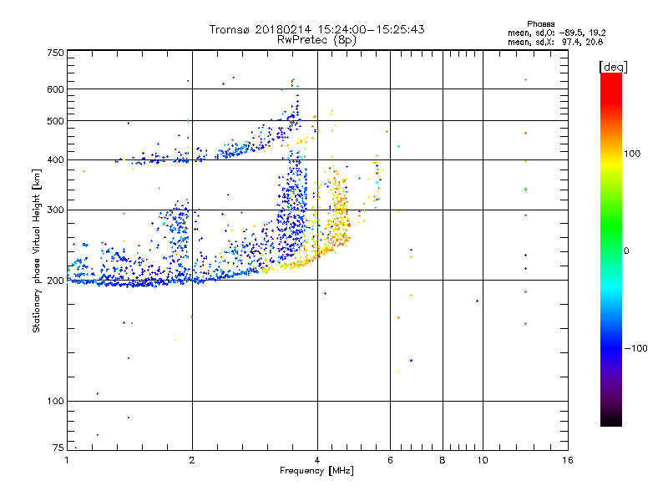This screenshot has height=501, width=668.
Task: Click the x-axis '8' tick label
Action: 443,460
